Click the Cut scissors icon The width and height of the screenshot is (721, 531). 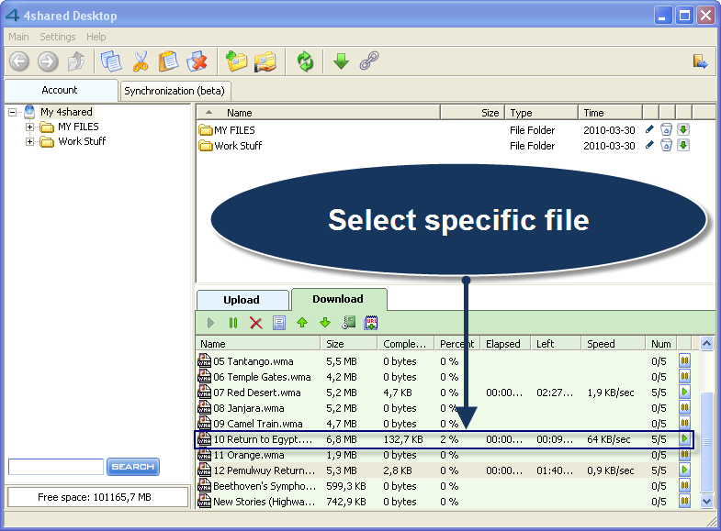pyautogui.click(x=141, y=61)
